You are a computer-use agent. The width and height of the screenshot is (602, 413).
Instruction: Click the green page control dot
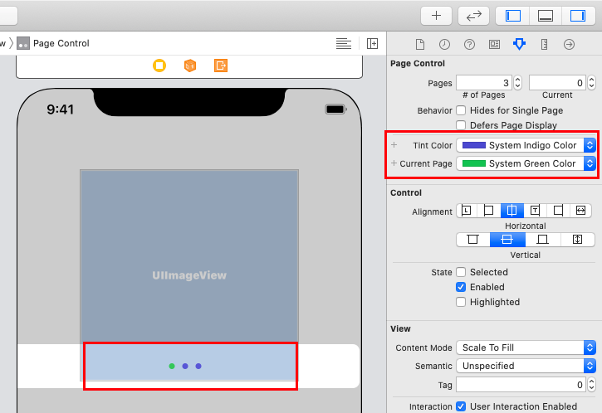point(172,367)
